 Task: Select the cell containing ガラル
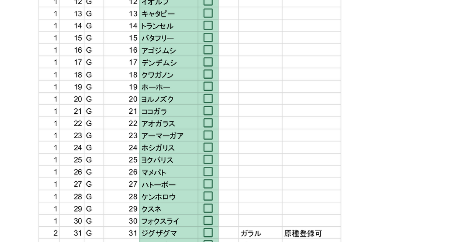pyautogui.click(x=260, y=233)
